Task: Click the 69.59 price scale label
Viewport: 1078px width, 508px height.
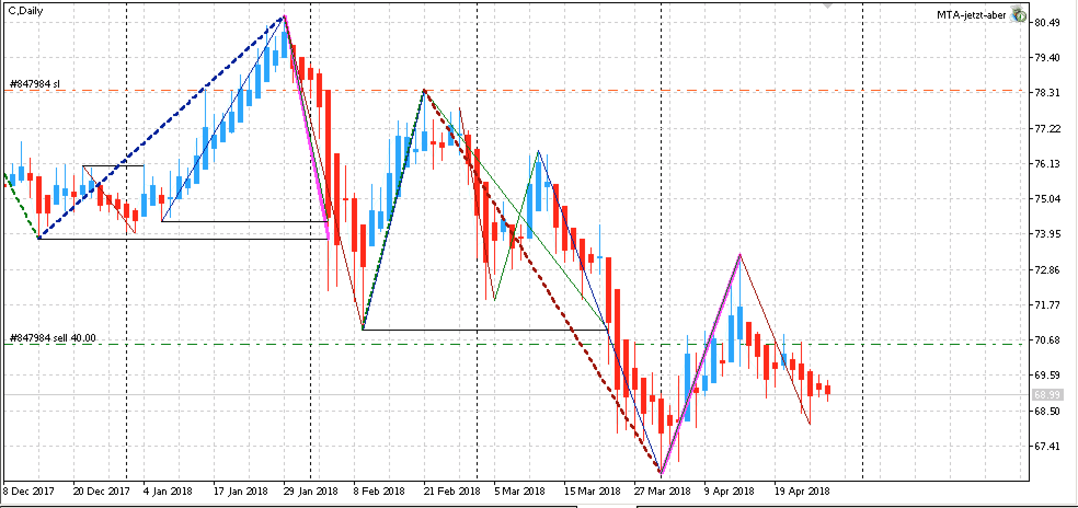Action: [x=1048, y=375]
